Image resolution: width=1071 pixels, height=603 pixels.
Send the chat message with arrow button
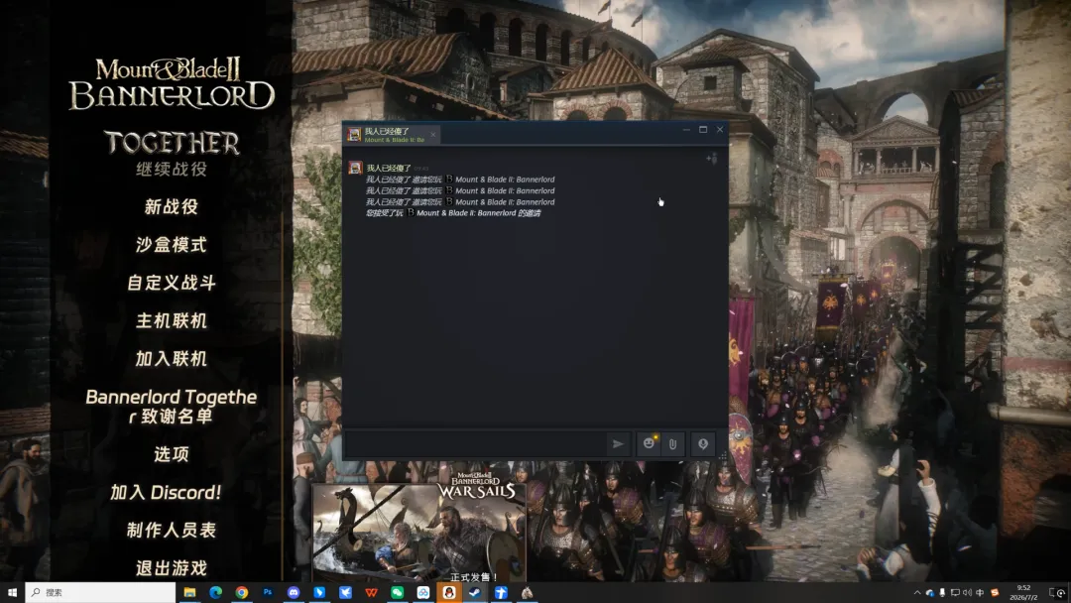pyautogui.click(x=618, y=444)
